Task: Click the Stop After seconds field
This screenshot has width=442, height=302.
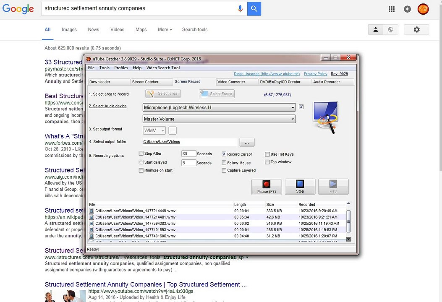Action: 188,154
